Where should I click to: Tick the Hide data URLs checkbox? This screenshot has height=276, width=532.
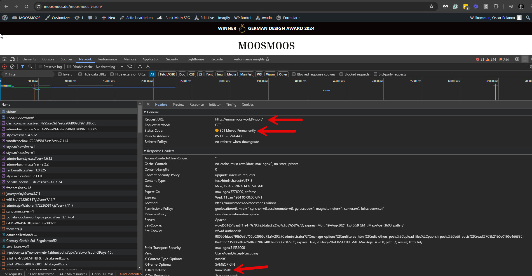coord(80,74)
